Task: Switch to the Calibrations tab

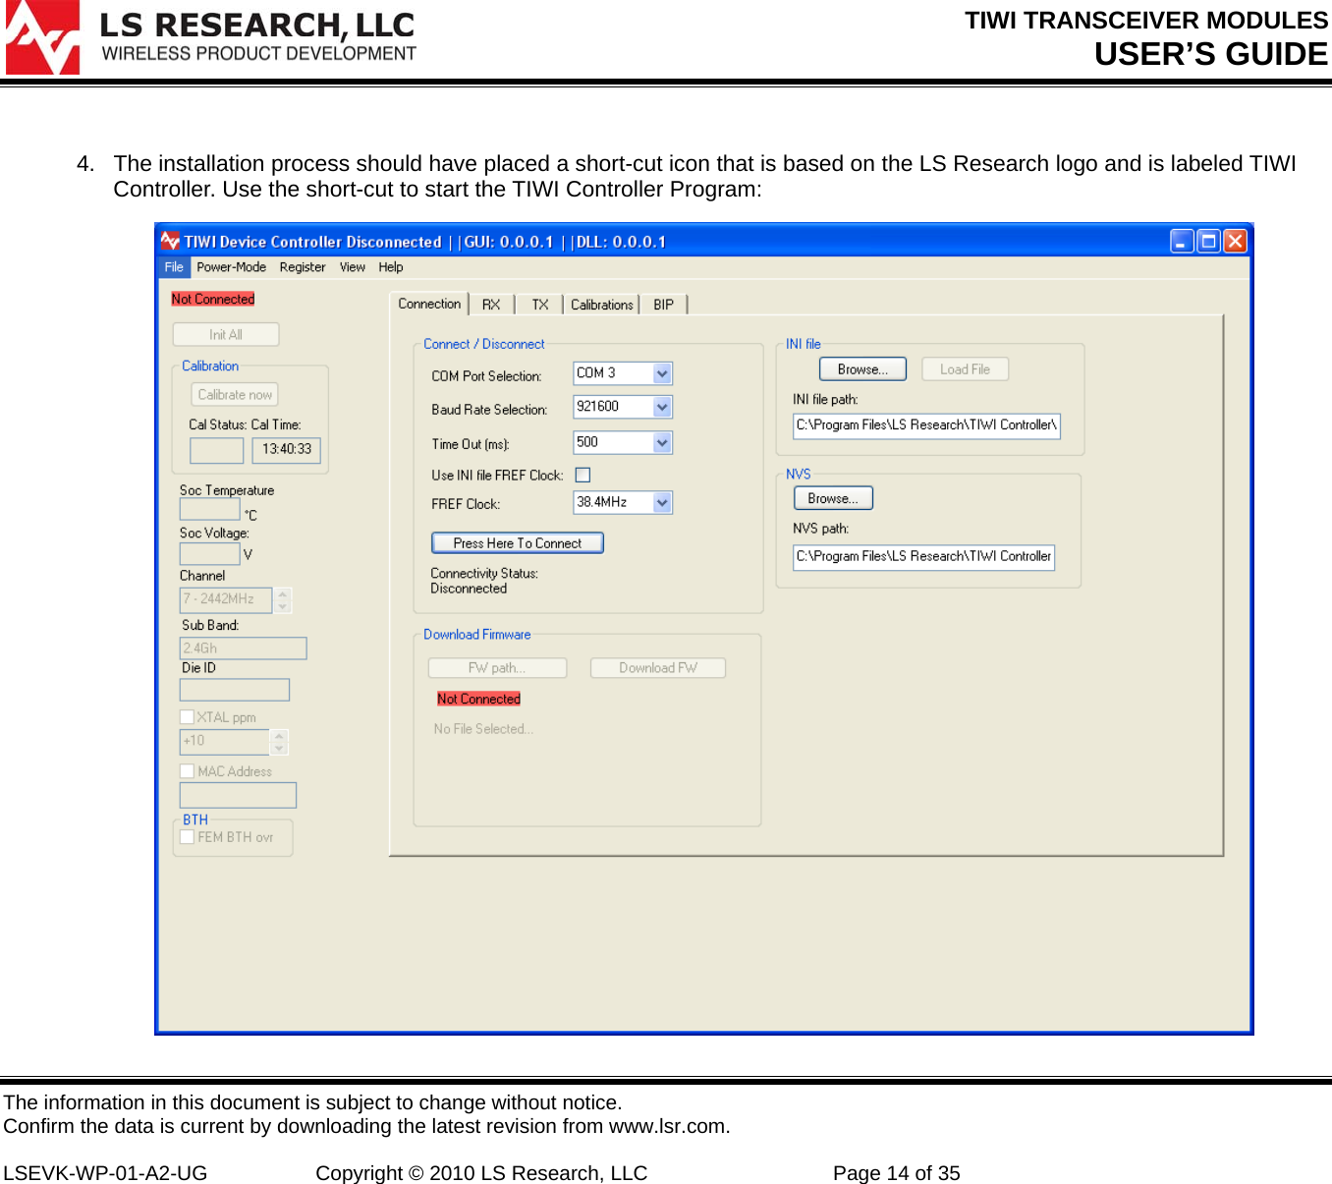Action: (602, 305)
